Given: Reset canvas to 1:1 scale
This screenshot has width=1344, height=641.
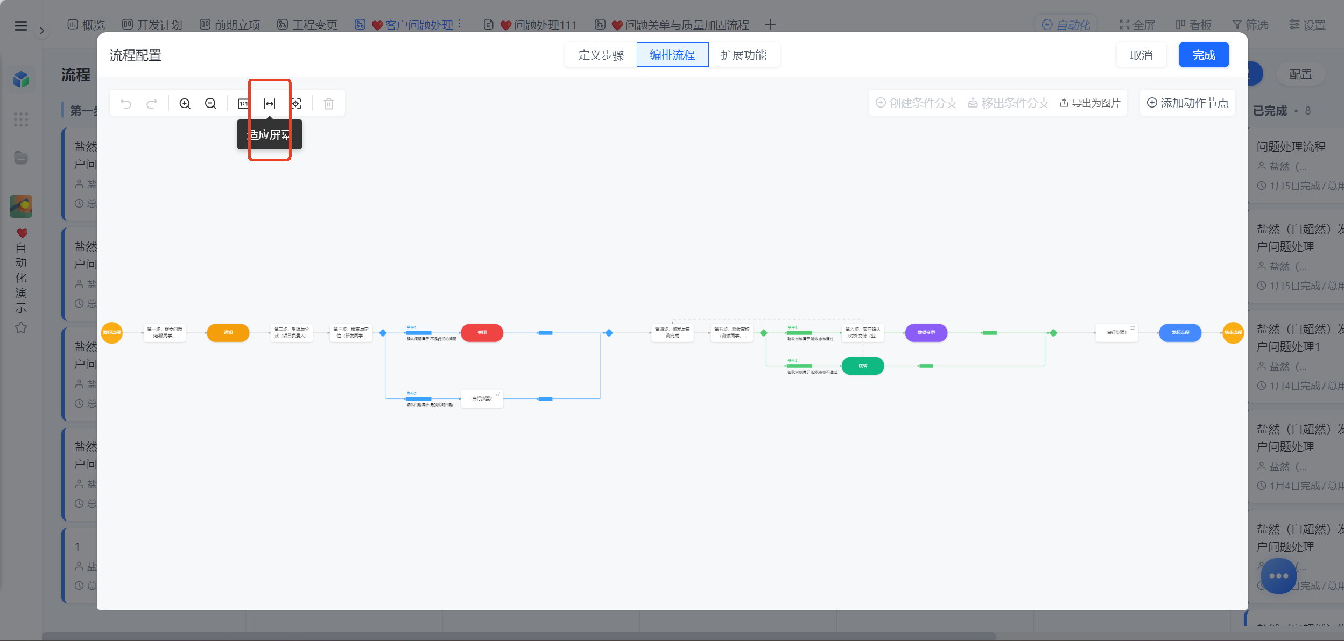Looking at the screenshot, I should [x=243, y=104].
